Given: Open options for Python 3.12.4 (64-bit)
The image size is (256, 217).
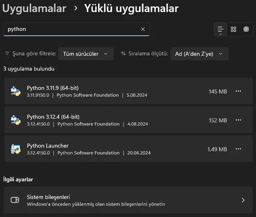Looking at the screenshot, I should tap(238, 120).
